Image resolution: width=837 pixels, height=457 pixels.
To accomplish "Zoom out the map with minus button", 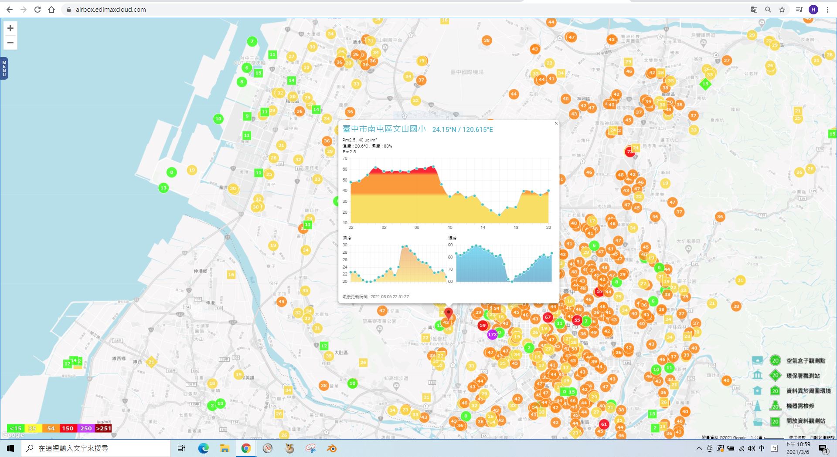I will point(10,43).
